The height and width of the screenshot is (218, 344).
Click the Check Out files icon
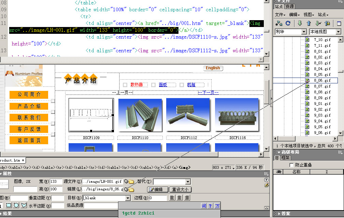(x=318, y=23)
